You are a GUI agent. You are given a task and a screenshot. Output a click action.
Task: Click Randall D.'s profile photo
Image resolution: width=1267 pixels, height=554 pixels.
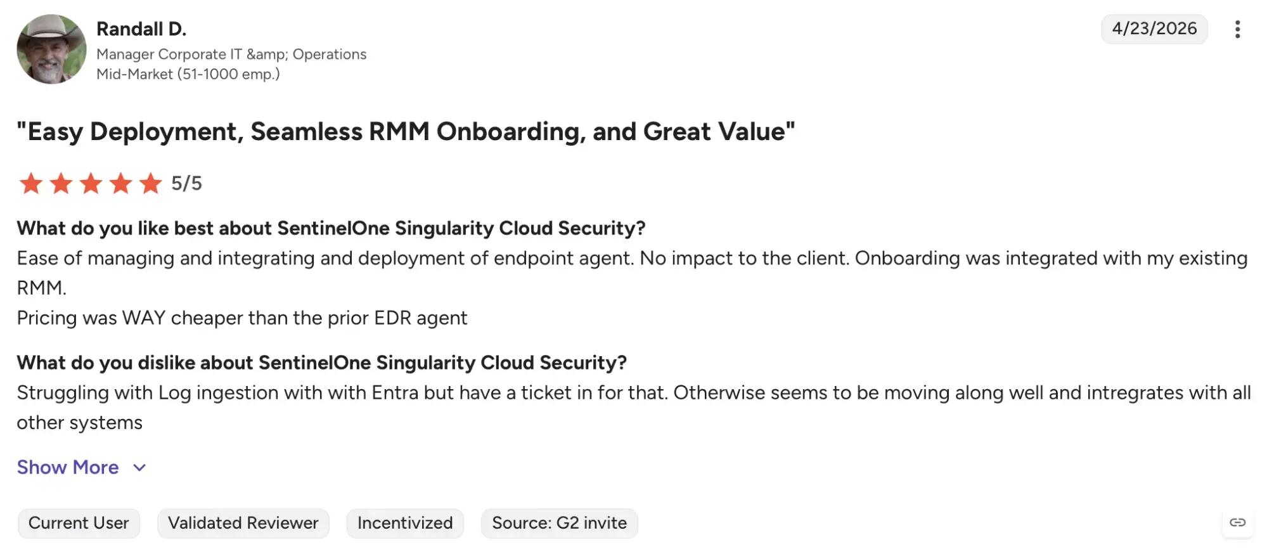[51, 49]
